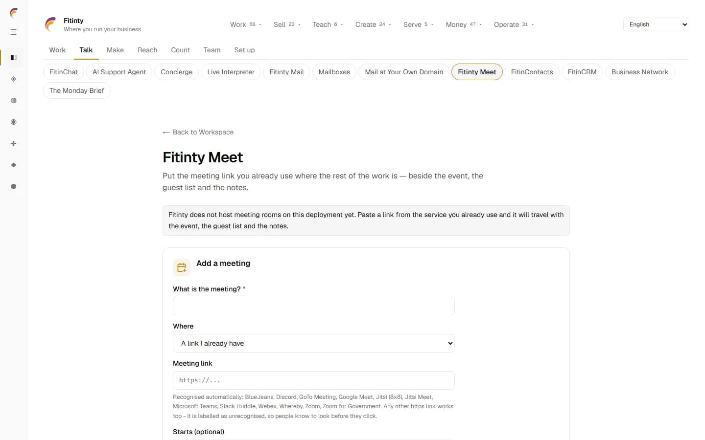Open the hamburger menu in the sidebar
Image resolution: width=705 pixels, height=440 pixels.
(x=14, y=32)
